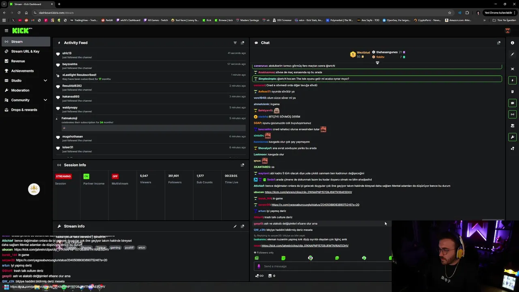The width and height of the screenshot is (519, 292).
Task: Edit stream info with pencil icon
Action: coord(235,226)
